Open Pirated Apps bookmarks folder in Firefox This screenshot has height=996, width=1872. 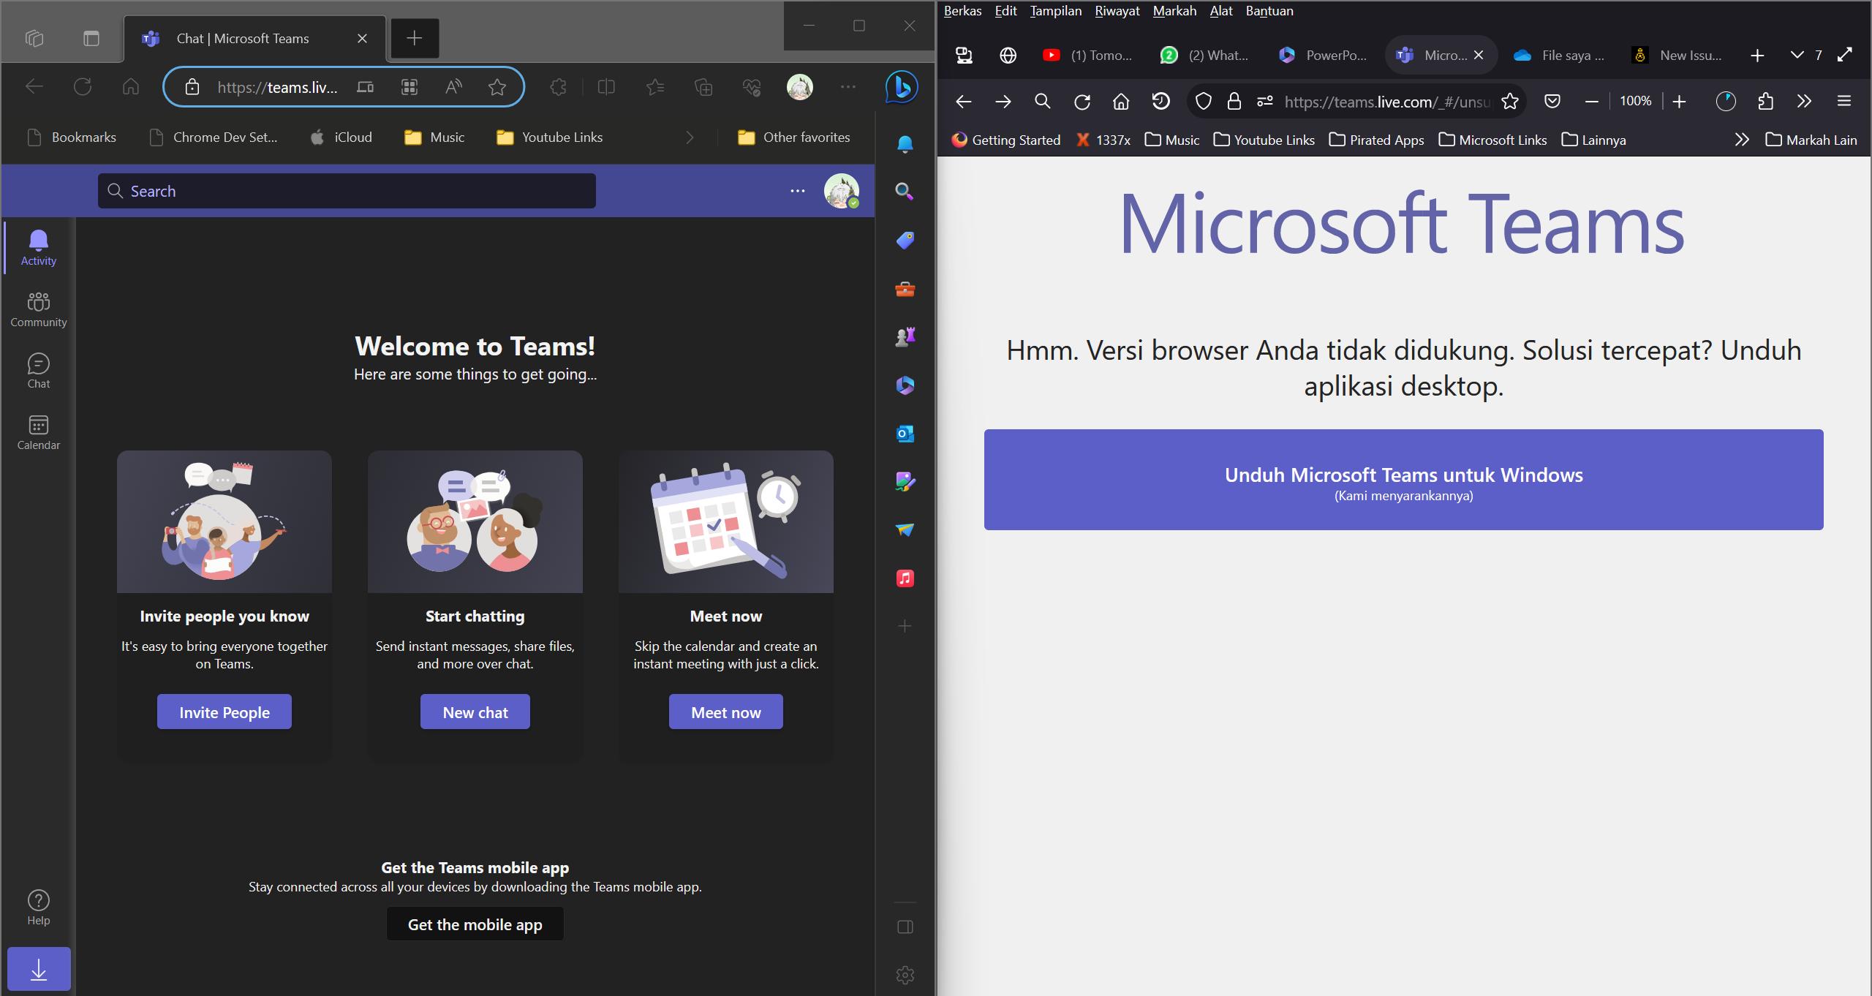[x=1376, y=140]
